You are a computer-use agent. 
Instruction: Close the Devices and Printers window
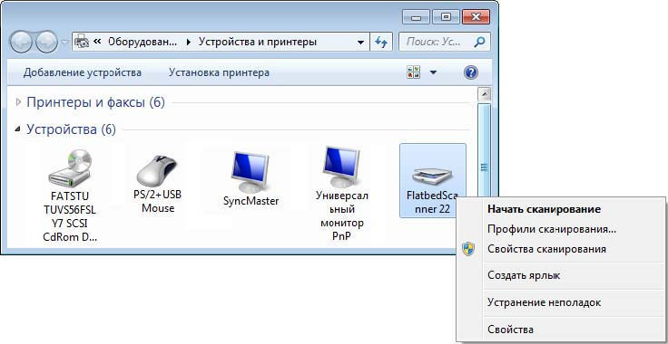pyautogui.click(x=476, y=17)
